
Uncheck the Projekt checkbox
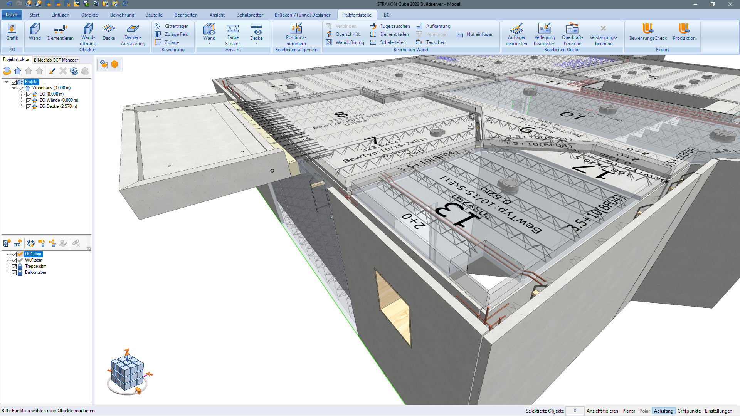(14, 82)
